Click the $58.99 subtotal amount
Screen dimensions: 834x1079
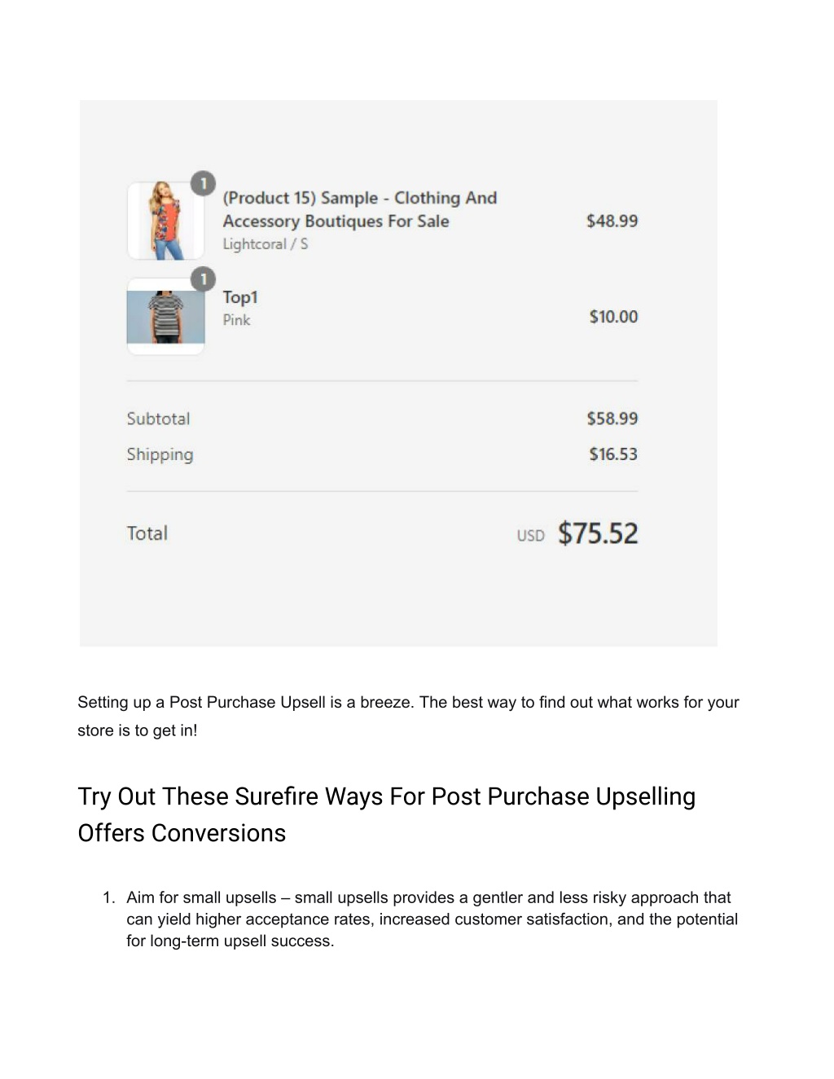612,419
